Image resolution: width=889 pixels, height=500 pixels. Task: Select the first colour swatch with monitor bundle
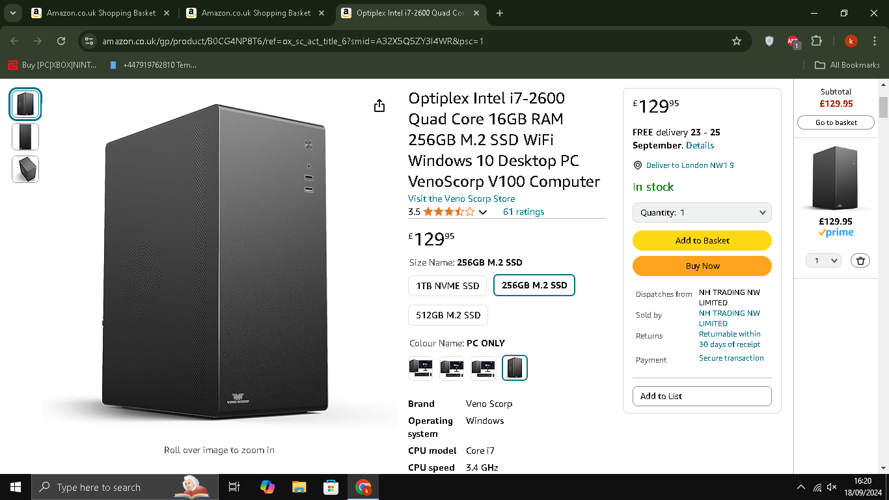point(420,368)
